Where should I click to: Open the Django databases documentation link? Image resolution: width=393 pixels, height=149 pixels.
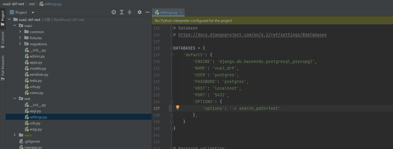coord(252,35)
